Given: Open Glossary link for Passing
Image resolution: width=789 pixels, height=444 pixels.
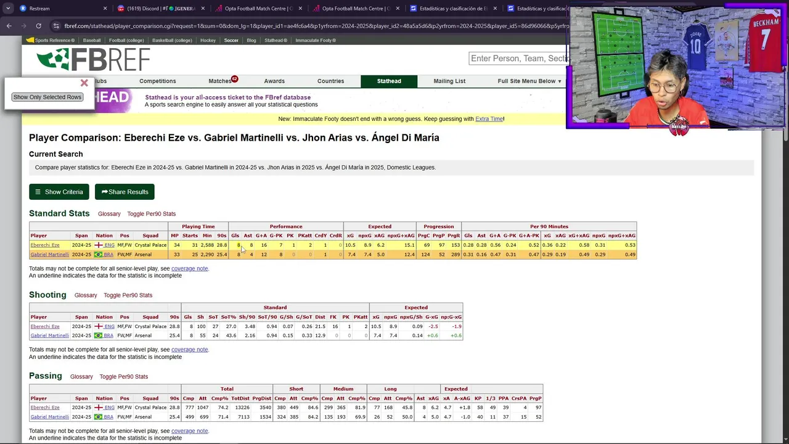Looking at the screenshot, I should tap(81, 377).
